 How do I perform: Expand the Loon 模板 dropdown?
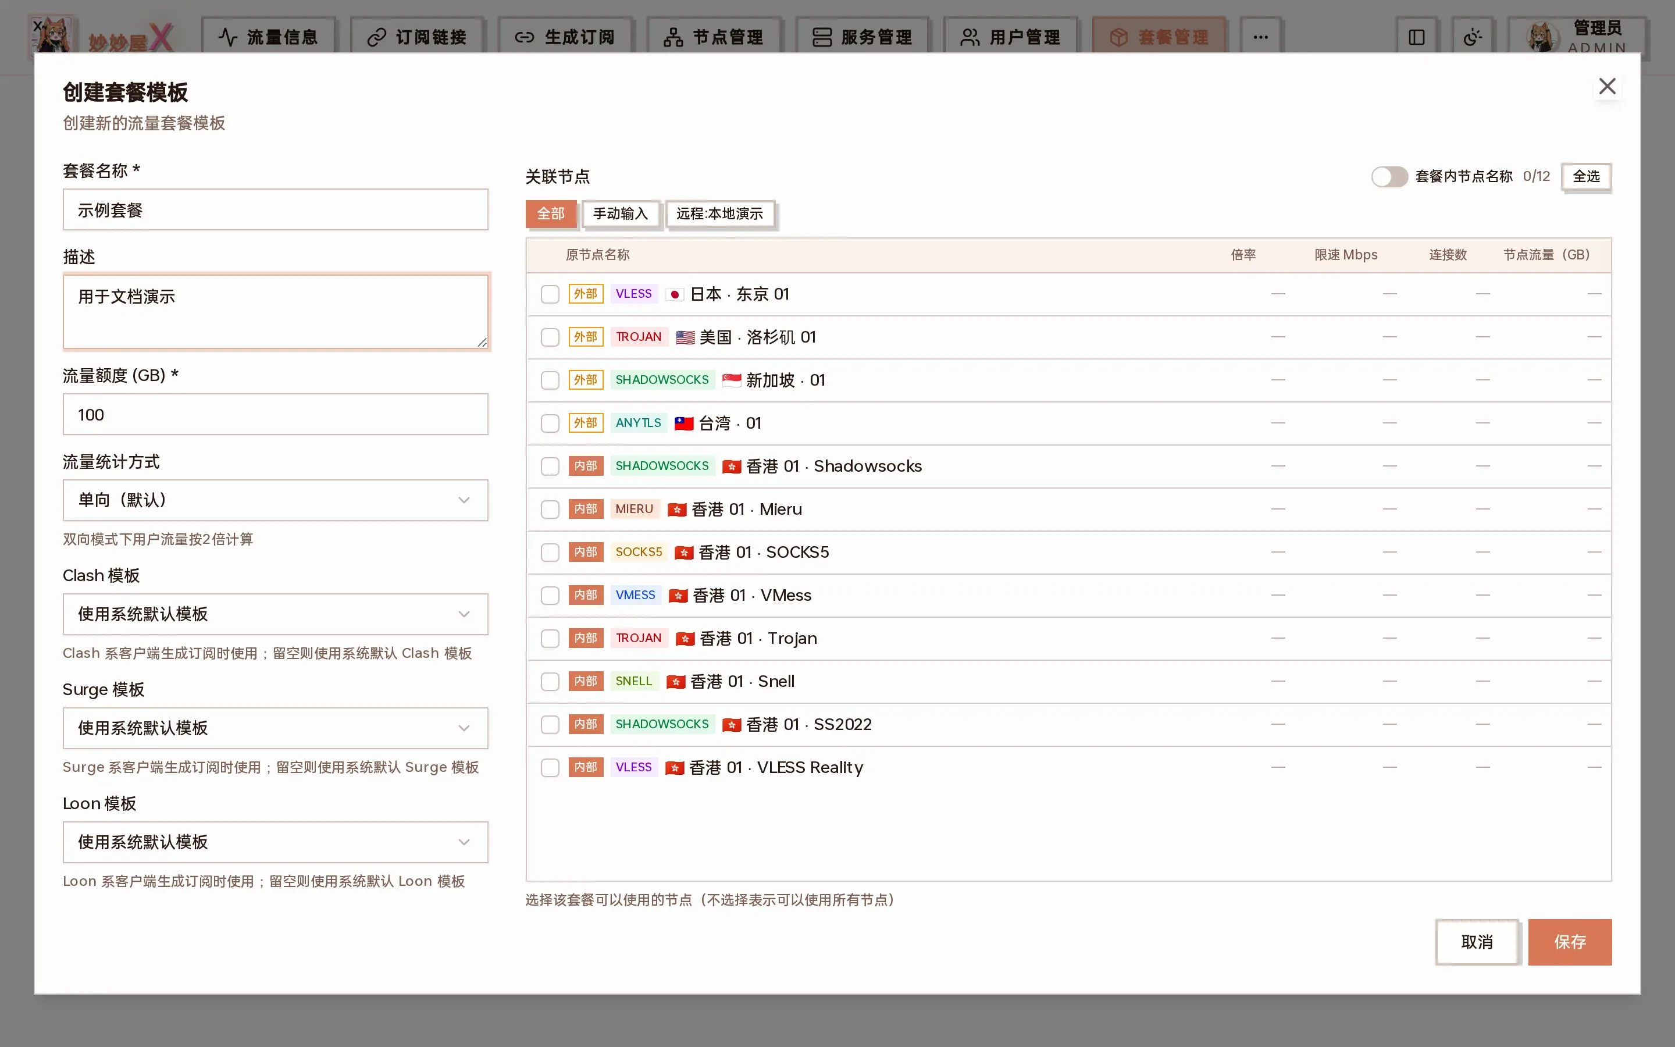click(x=276, y=842)
